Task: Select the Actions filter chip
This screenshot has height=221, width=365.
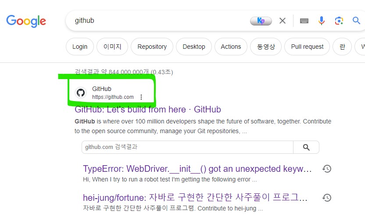Action: 231,47
